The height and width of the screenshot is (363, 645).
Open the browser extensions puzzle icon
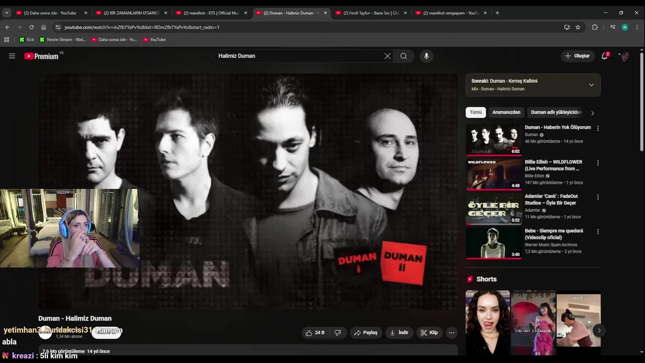(595, 27)
